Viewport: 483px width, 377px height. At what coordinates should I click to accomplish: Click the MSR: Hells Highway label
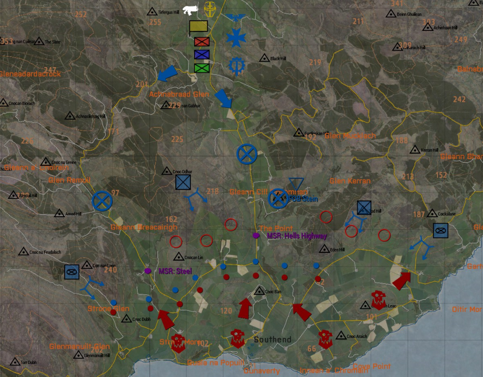coord(297,236)
